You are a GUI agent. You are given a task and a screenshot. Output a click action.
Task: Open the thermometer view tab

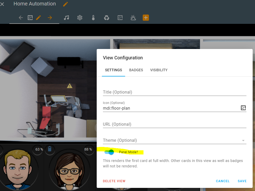93,18
